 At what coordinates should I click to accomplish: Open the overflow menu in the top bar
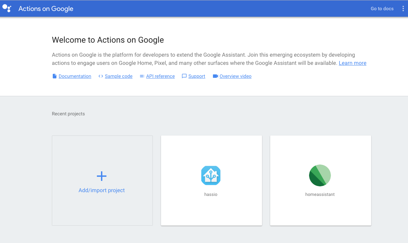click(403, 8)
